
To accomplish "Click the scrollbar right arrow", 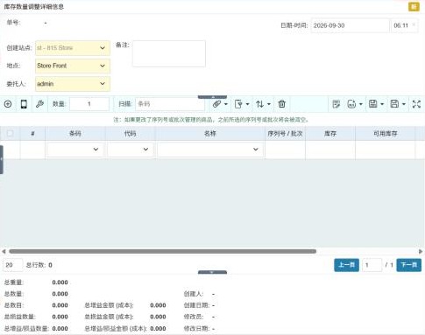I will click(x=421, y=251).
